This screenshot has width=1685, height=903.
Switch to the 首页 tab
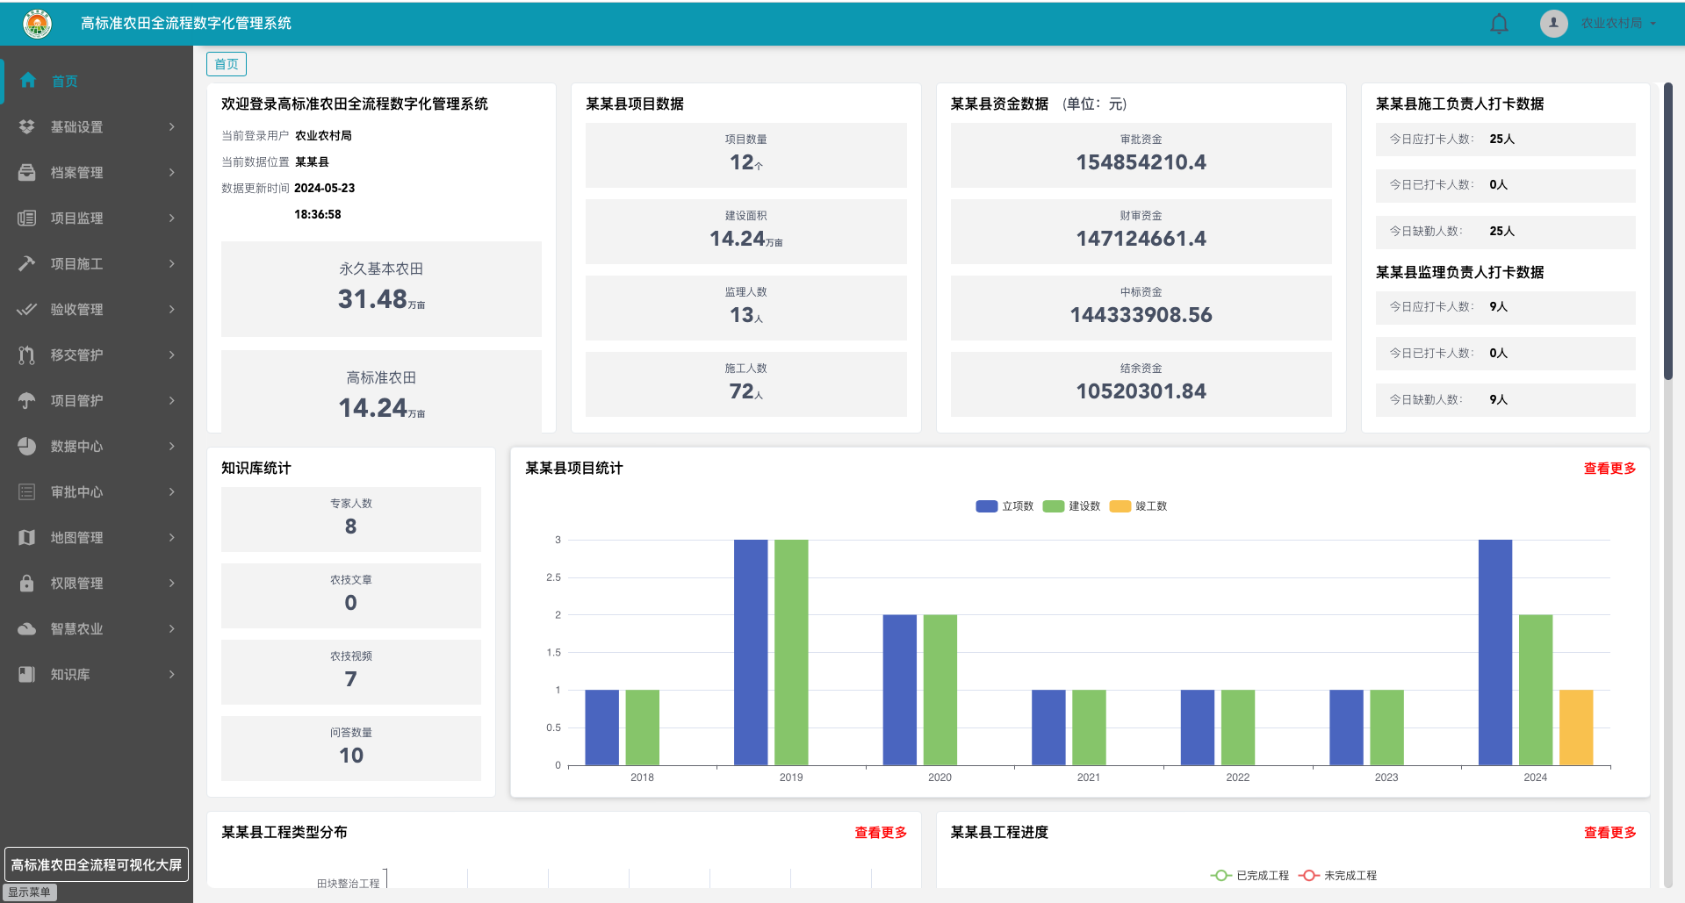227,64
